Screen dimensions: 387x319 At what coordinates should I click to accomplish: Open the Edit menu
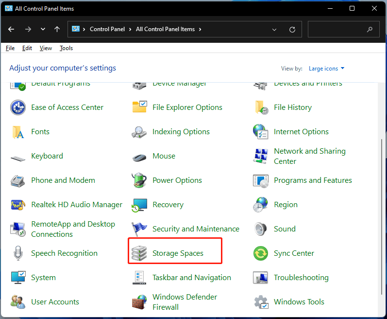click(27, 48)
